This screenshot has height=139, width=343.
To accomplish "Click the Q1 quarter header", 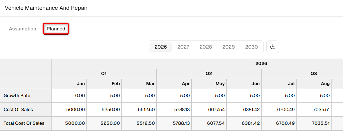I will 104,74.
